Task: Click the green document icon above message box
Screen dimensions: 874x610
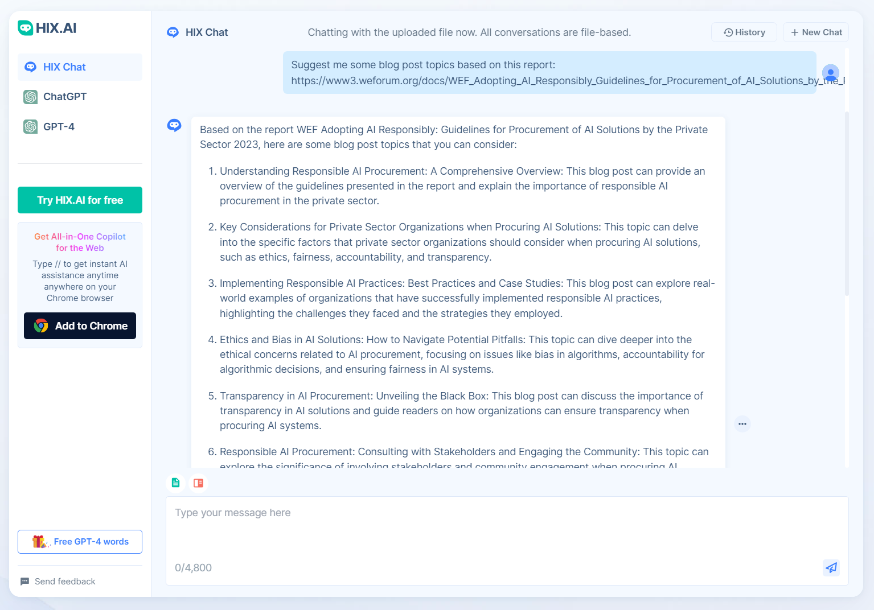Action: [176, 483]
